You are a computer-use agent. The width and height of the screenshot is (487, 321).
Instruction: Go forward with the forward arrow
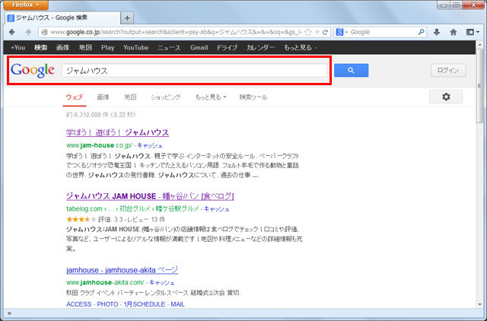(x=28, y=32)
